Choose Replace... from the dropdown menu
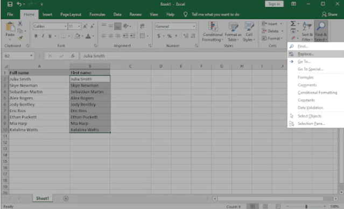The width and height of the screenshot is (344, 209). [315, 54]
